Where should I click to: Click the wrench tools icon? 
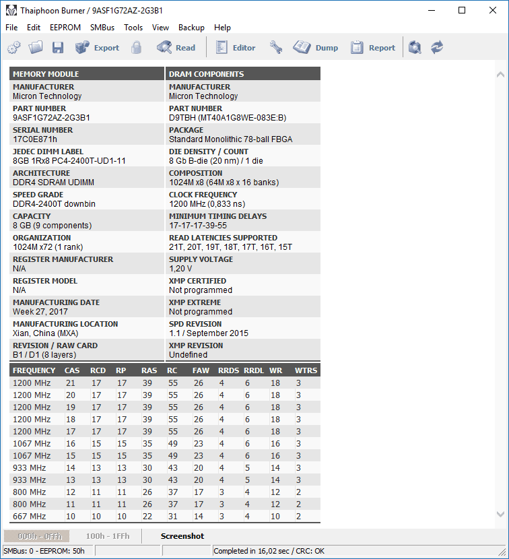[x=276, y=47]
